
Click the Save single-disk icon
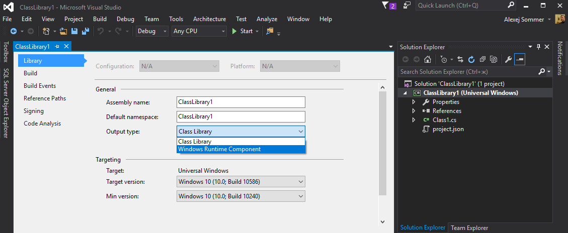click(x=74, y=32)
